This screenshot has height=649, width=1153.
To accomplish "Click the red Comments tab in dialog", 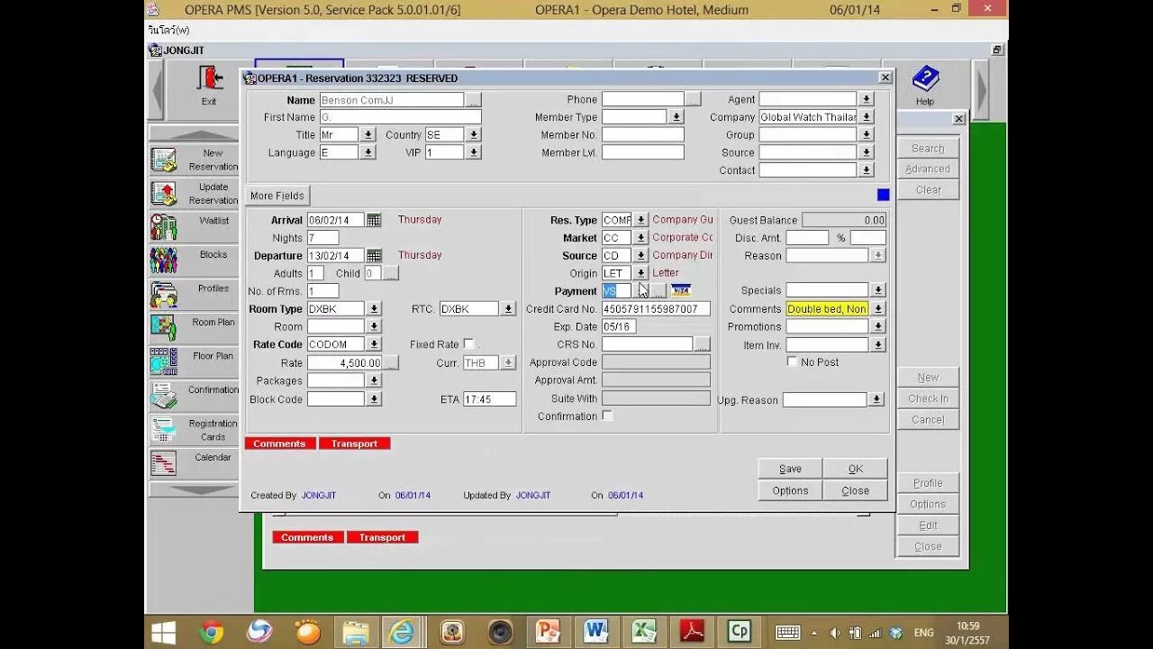I will point(279,443).
